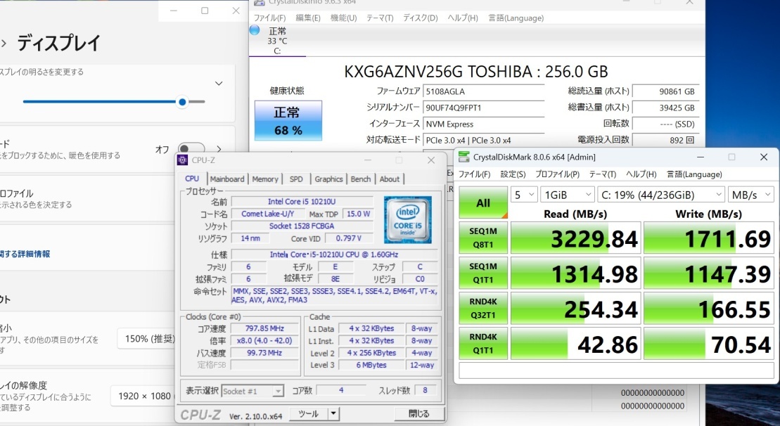
Task: Toggle the night light switch from オフ
Action: pos(184,149)
